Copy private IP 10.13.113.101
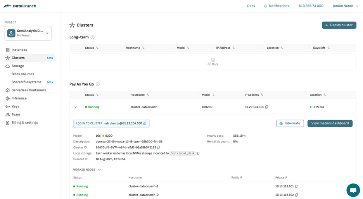This screenshot has height=199, width=363. 296,186
